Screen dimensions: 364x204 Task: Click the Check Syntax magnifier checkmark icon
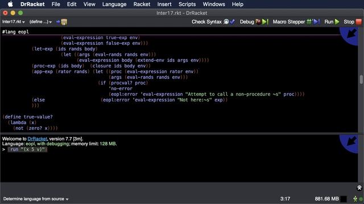click(x=229, y=22)
